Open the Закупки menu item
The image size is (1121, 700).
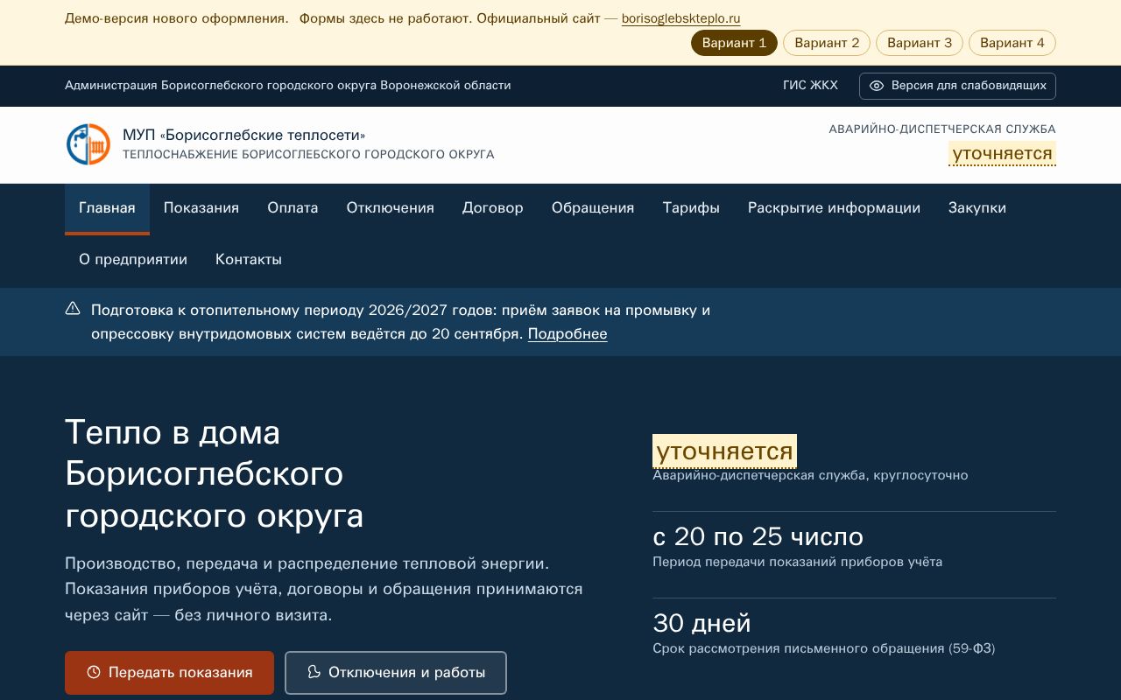pyautogui.click(x=977, y=208)
